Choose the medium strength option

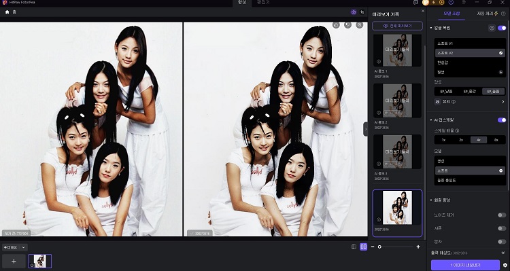pos(470,91)
